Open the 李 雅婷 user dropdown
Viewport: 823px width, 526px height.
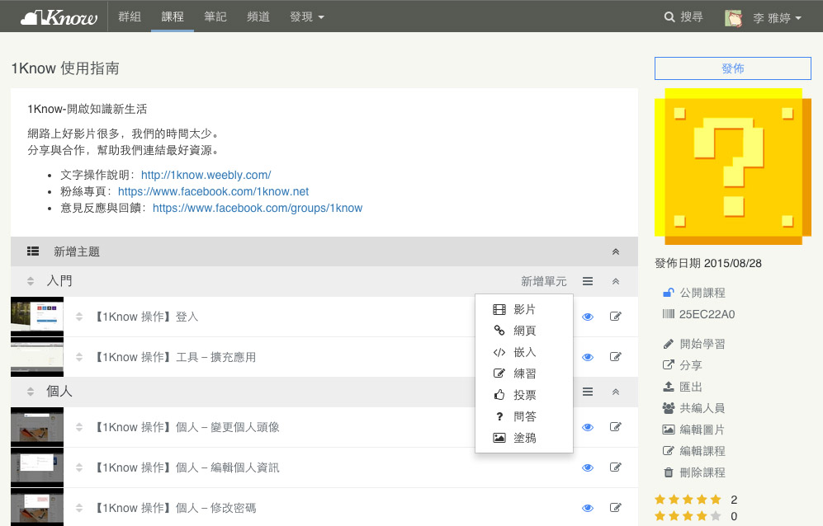click(x=778, y=18)
